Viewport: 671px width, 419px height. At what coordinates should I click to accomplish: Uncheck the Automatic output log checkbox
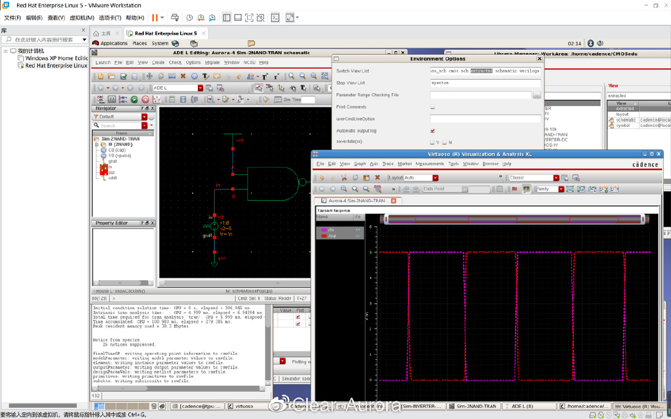tap(432, 131)
